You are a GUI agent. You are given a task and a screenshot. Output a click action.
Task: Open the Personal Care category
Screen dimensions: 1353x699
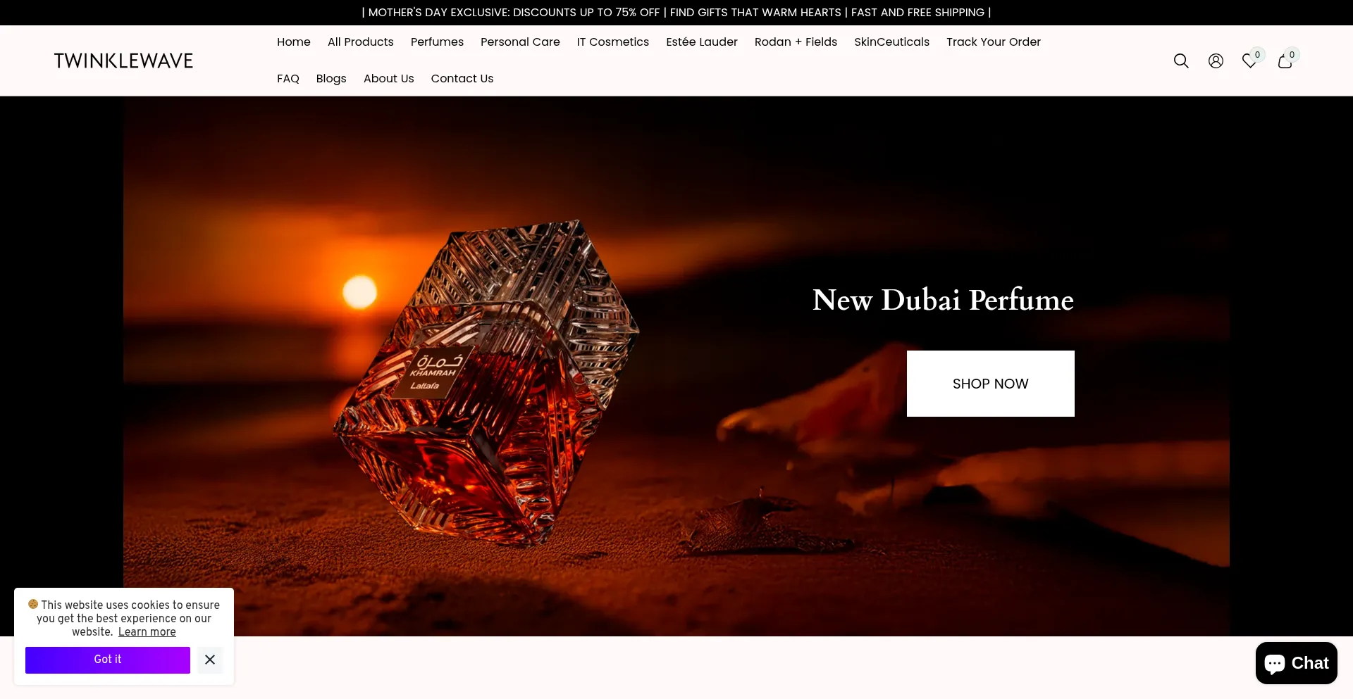coord(520,42)
